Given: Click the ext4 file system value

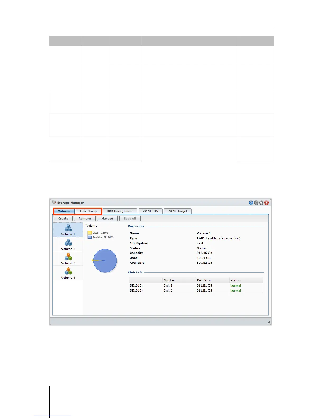Looking at the screenshot, I should [x=200, y=243].
